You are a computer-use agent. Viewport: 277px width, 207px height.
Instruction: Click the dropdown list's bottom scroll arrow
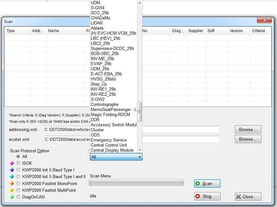pyautogui.click(x=140, y=150)
